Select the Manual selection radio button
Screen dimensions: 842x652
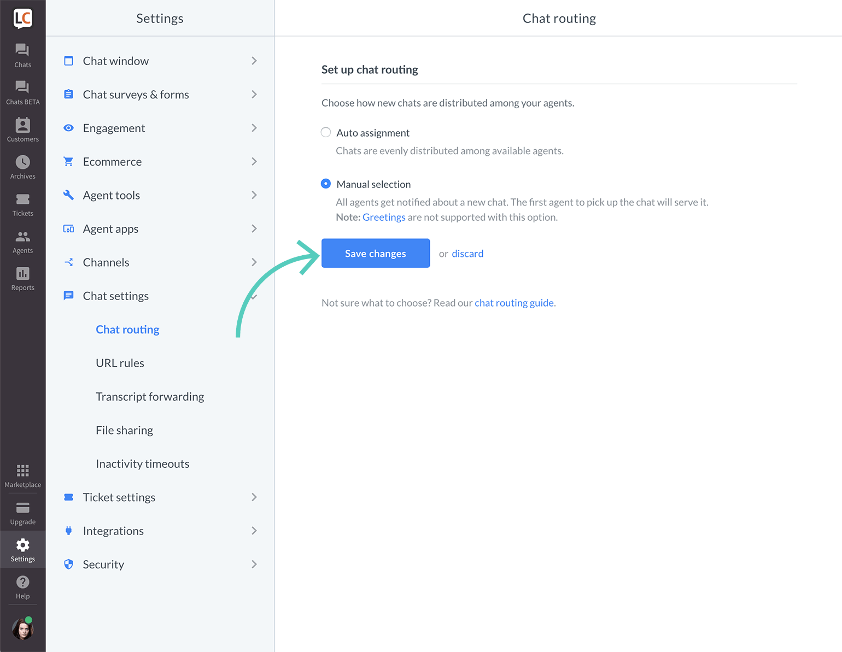click(x=326, y=184)
